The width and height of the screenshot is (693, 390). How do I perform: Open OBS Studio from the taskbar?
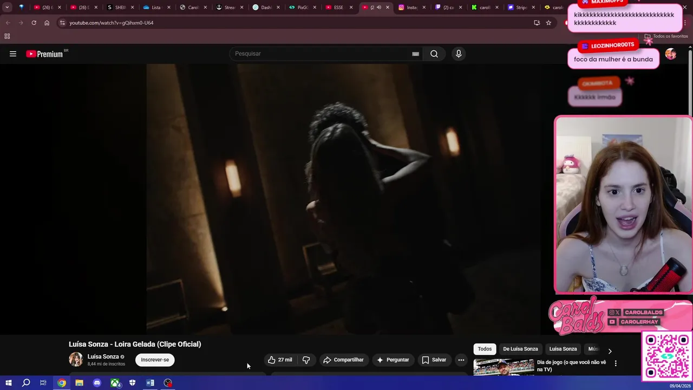tap(168, 383)
